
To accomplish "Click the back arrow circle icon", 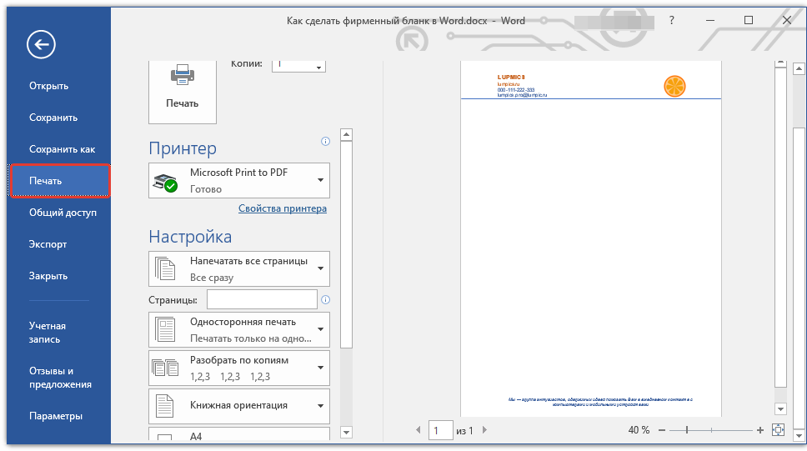I will pos(41,44).
